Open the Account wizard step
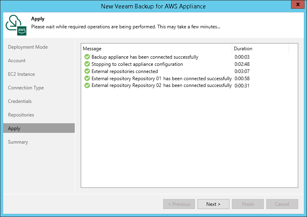This screenshot has height=217, width=307. click(x=17, y=61)
